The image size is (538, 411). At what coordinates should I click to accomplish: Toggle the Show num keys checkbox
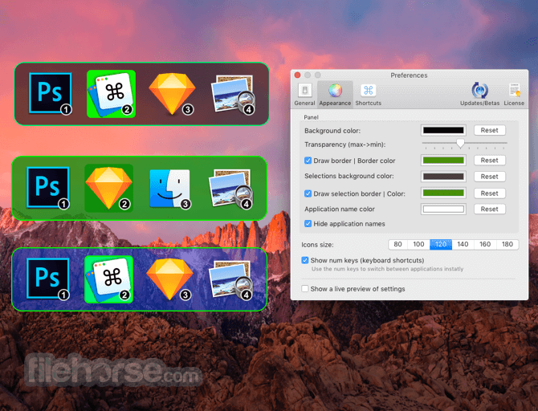click(304, 260)
